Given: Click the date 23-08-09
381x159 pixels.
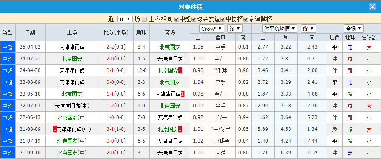Looking at the screenshot, I should tap(30, 82).
